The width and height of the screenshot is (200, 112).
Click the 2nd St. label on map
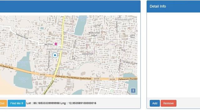click(132, 35)
